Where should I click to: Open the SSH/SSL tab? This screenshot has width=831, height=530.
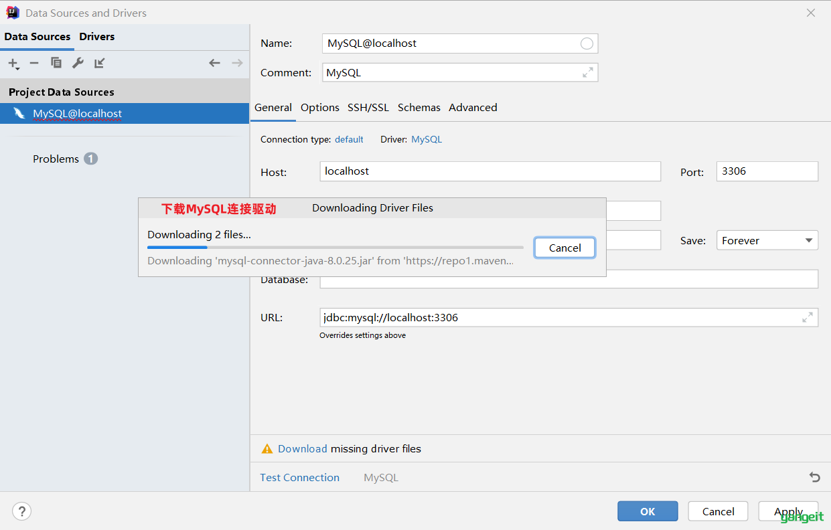368,107
